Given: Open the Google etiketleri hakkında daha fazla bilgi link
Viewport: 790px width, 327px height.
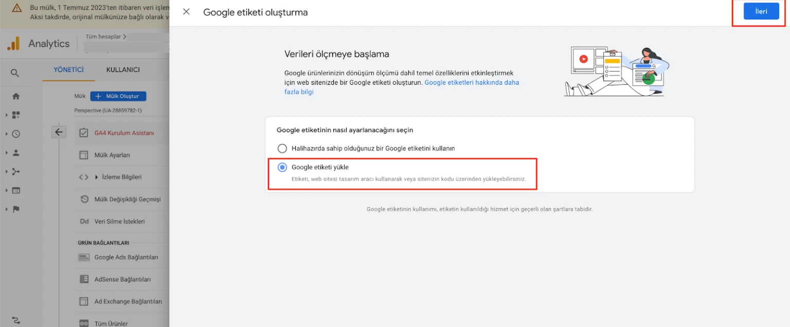Looking at the screenshot, I should coord(472,82).
